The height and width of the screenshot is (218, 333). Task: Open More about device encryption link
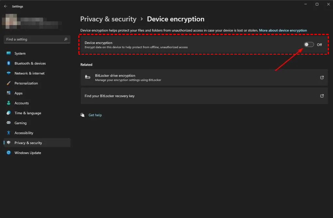tap(283, 30)
